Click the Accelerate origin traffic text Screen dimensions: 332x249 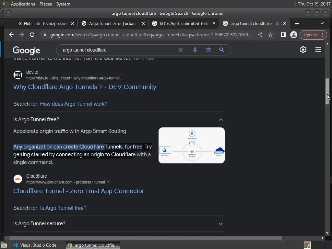click(x=70, y=131)
